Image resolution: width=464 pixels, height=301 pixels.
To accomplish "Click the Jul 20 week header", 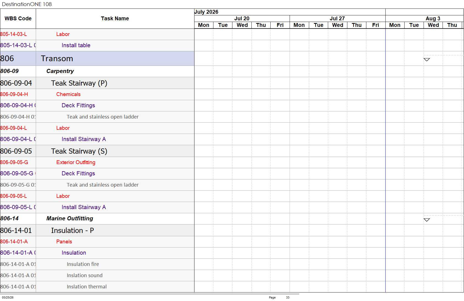I will [x=242, y=18].
